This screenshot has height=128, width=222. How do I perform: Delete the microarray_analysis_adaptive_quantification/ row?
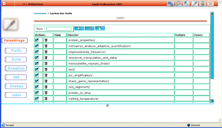[46, 46]
